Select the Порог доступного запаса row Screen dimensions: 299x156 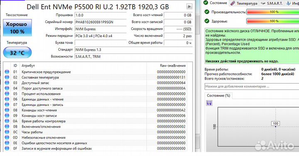click(96, 89)
